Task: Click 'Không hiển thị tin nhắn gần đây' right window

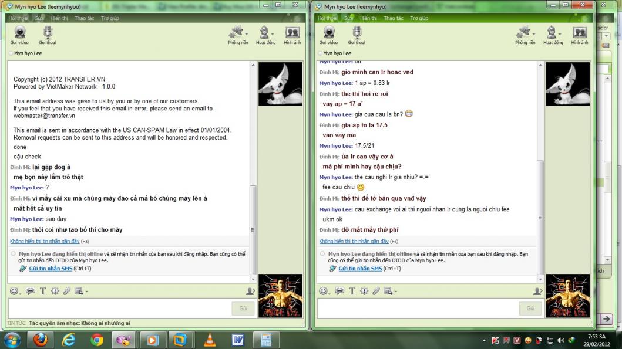Action: 354,241
